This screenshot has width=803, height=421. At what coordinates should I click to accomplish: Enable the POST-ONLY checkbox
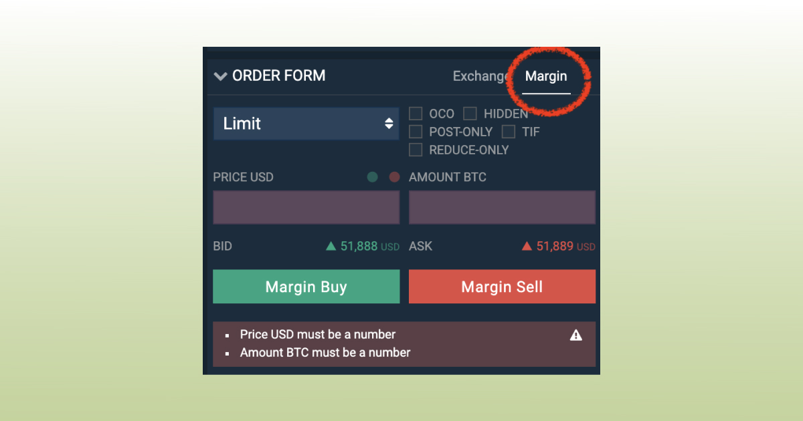click(x=415, y=132)
